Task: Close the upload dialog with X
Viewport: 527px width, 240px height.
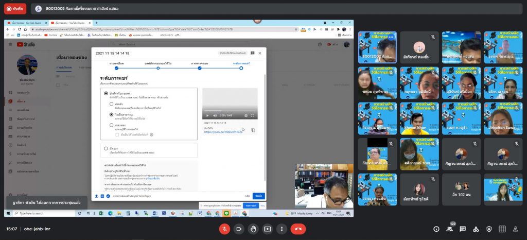Action: pyautogui.click(x=260, y=53)
